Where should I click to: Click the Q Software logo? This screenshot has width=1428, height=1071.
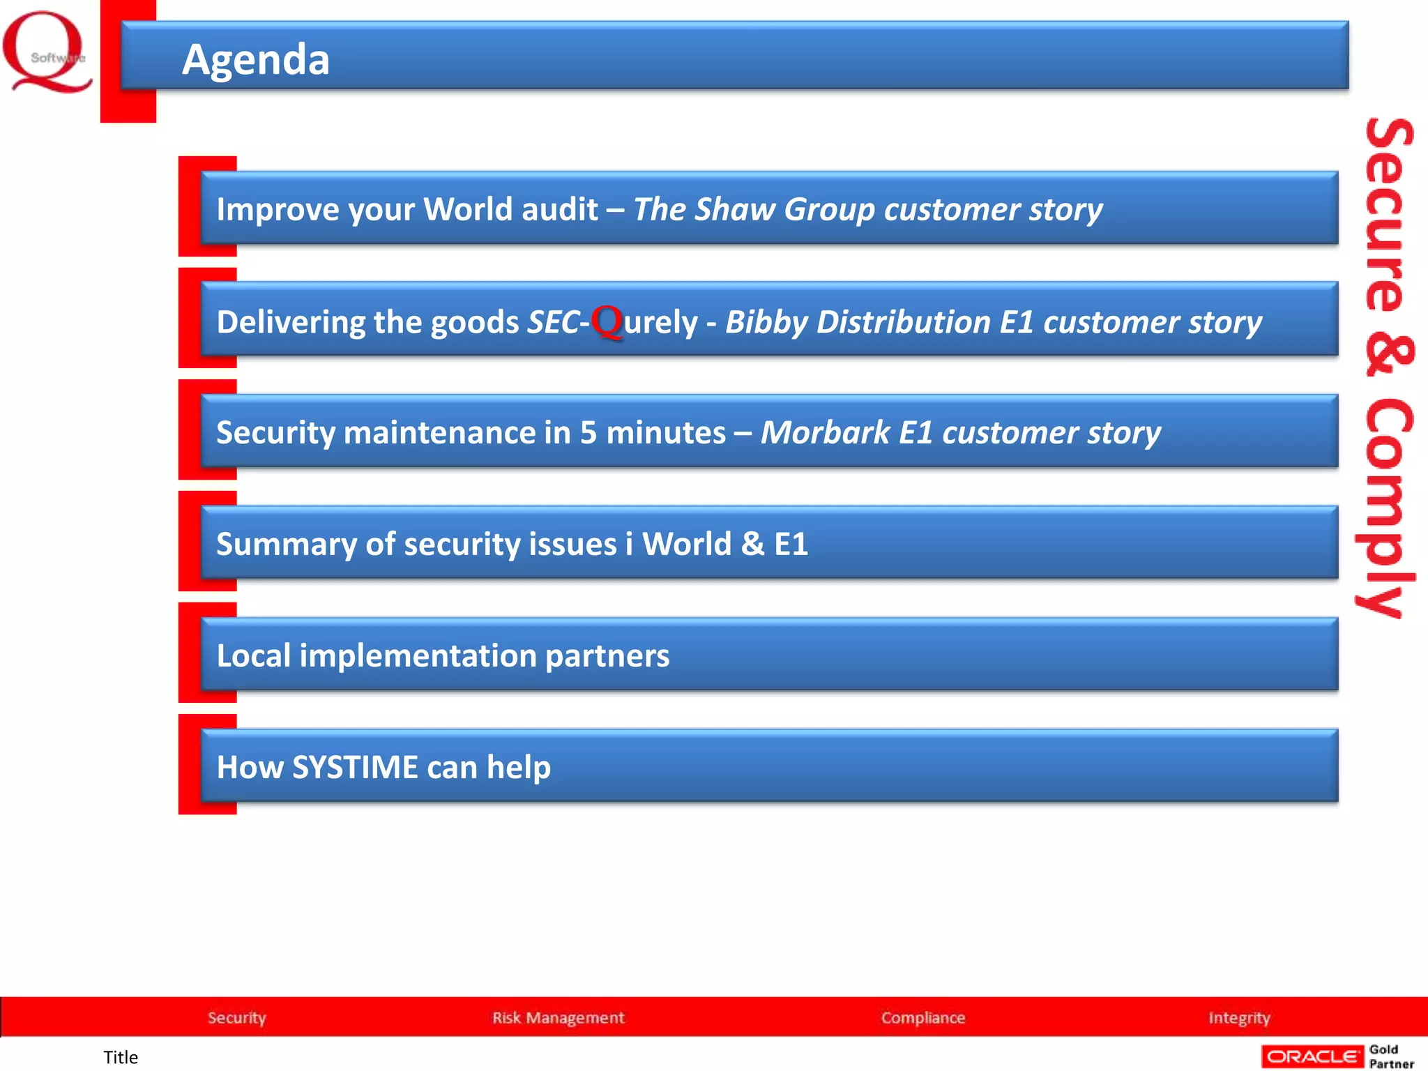pyautogui.click(x=46, y=53)
